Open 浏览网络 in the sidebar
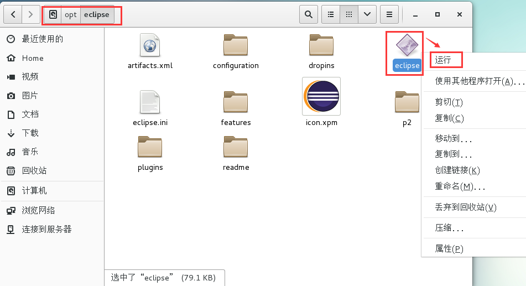 (52, 210)
